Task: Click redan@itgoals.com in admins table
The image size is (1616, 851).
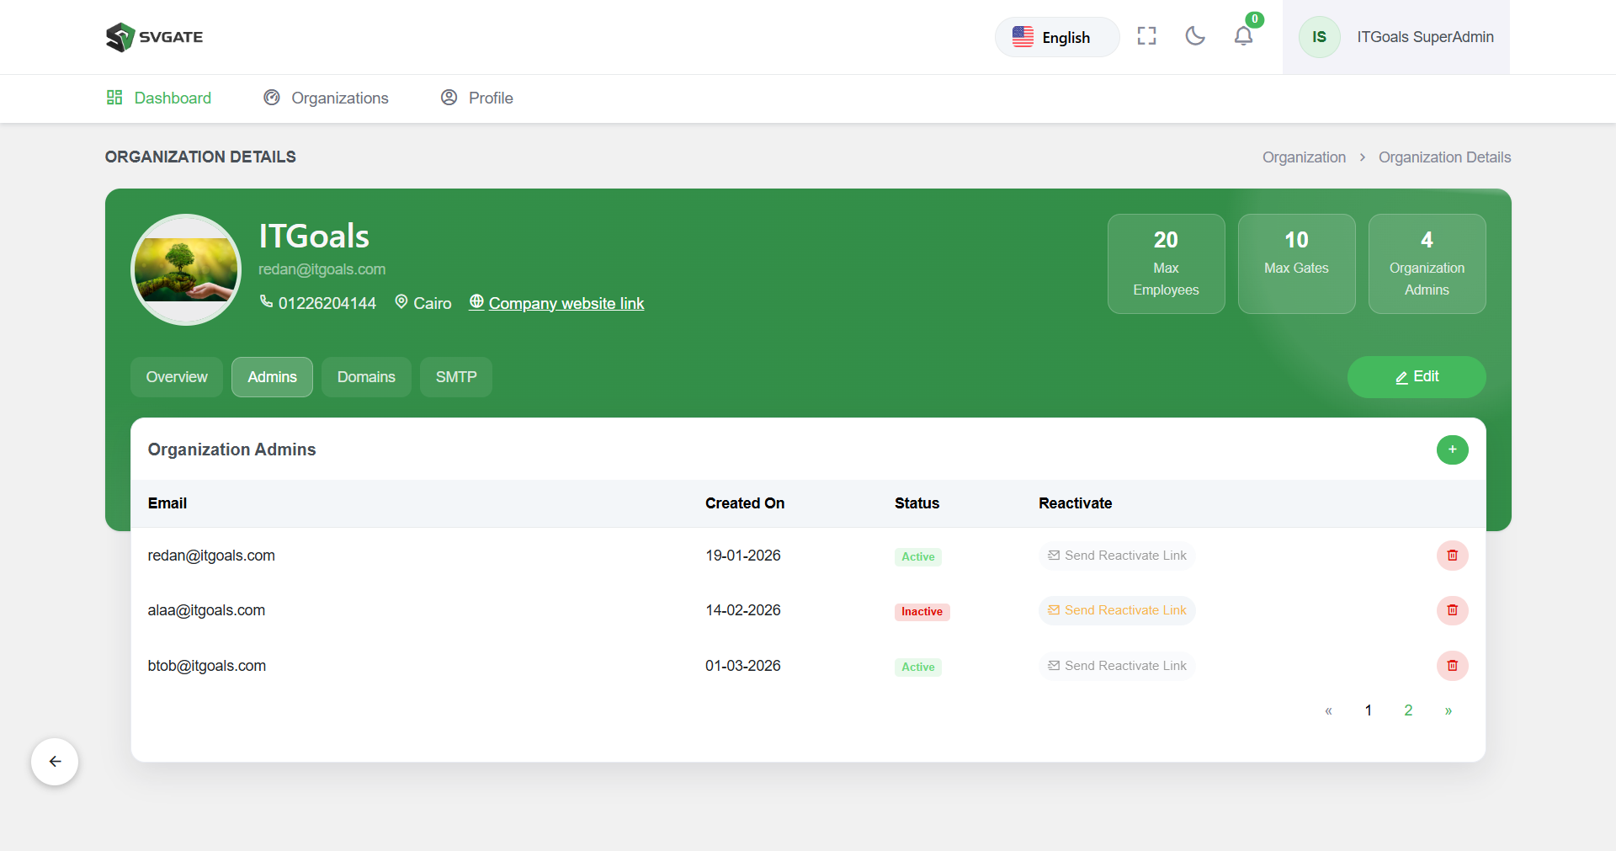Action: click(211, 556)
